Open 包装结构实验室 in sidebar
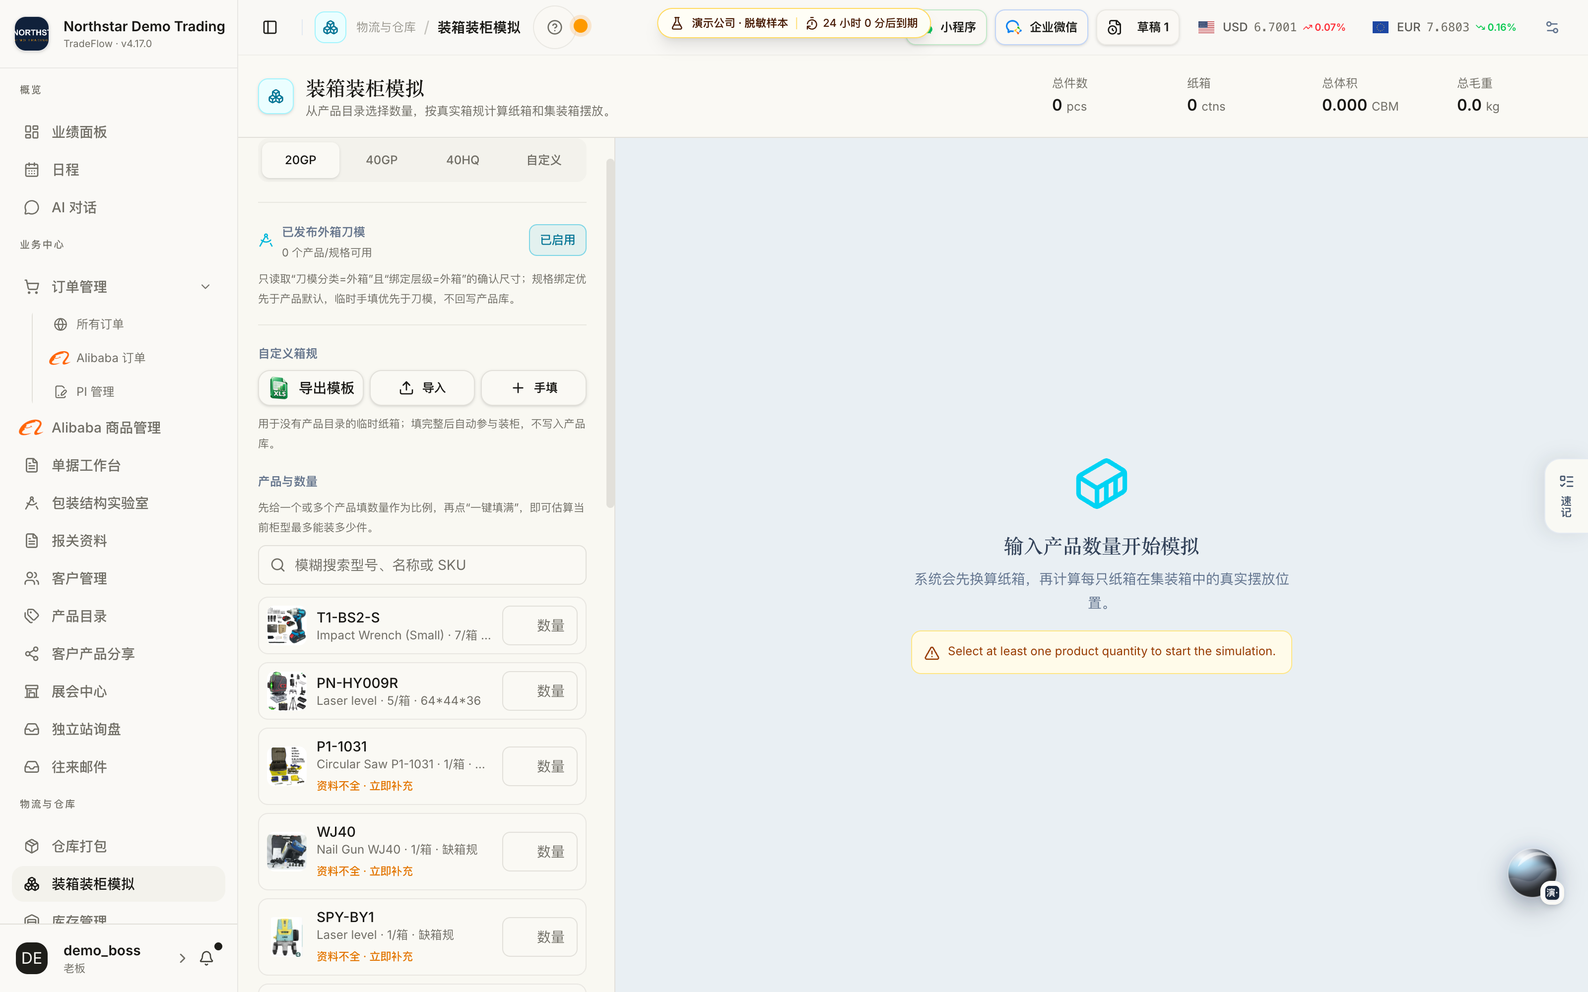The image size is (1588, 992). coord(119,503)
